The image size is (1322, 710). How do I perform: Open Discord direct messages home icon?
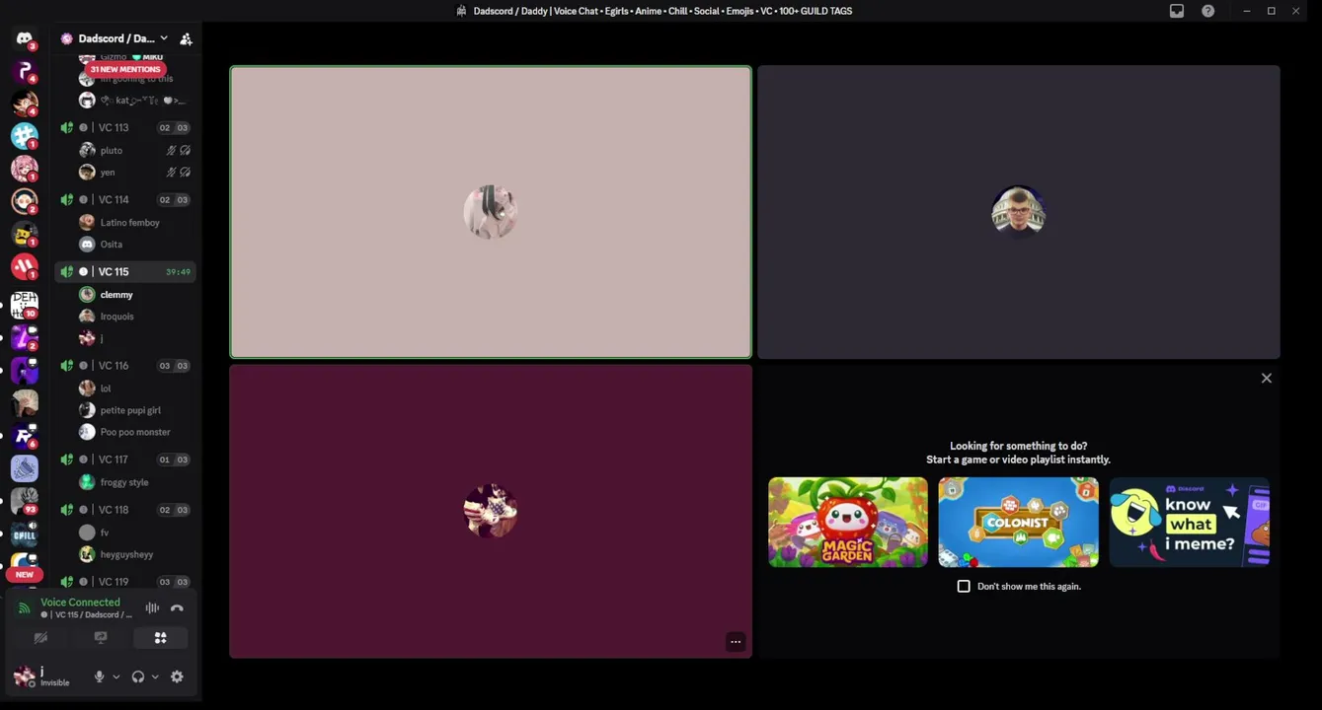pos(24,39)
